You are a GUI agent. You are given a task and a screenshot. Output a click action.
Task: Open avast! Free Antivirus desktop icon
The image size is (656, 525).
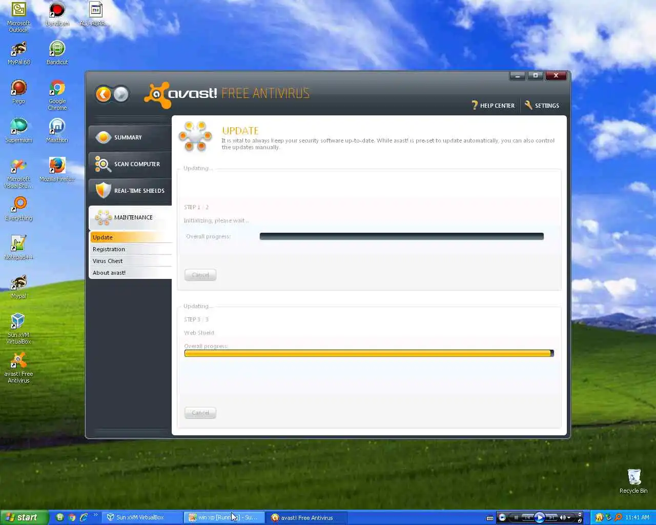(19, 368)
